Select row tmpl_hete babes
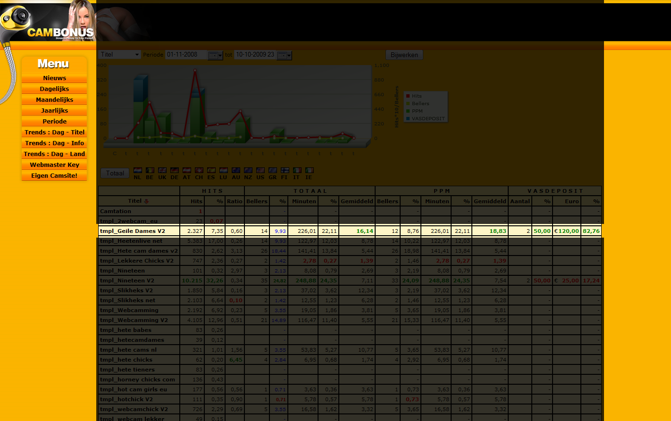The width and height of the screenshot is (671, 421). click(x=350, y=330)
